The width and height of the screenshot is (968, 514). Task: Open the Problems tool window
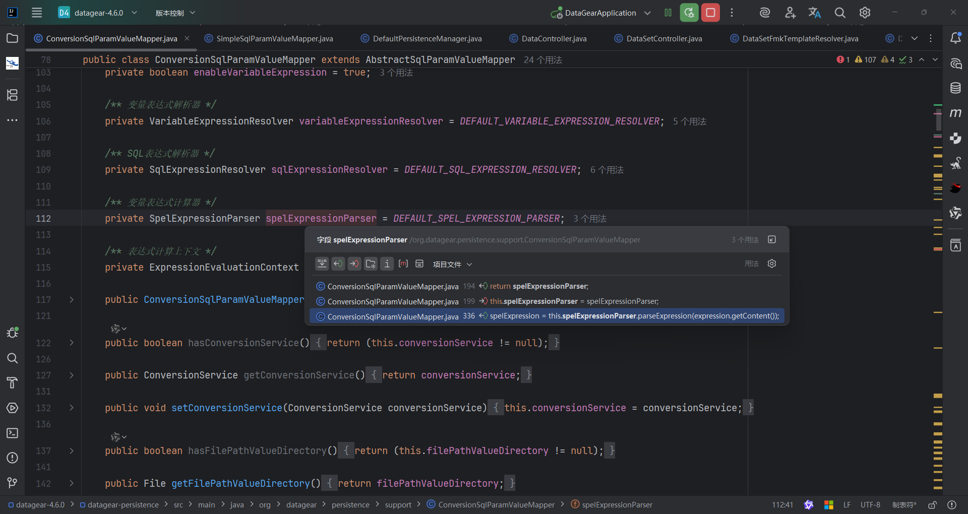13,458
